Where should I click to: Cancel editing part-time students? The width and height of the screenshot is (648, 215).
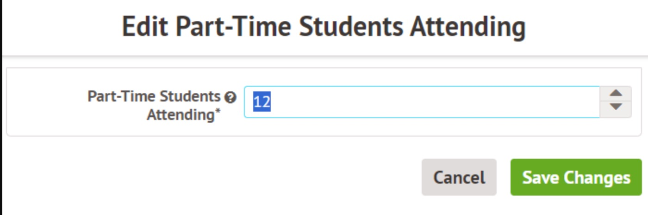pos(459,177)
